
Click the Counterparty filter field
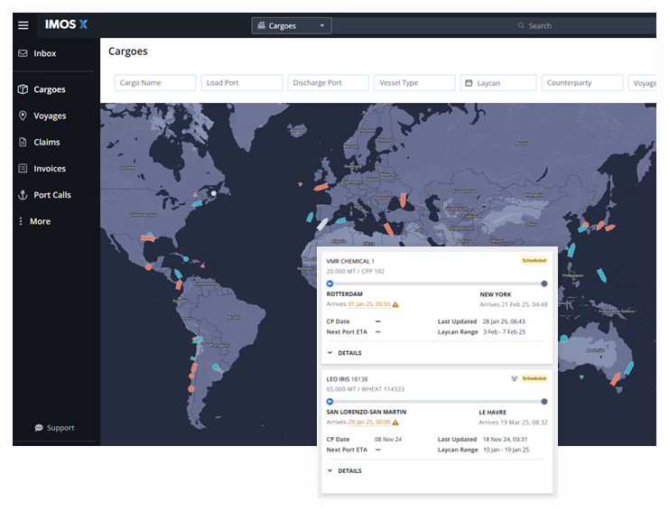[582, 83]
